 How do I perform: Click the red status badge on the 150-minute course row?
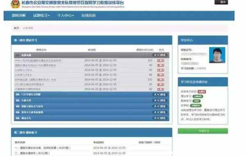tap(161, 60)
